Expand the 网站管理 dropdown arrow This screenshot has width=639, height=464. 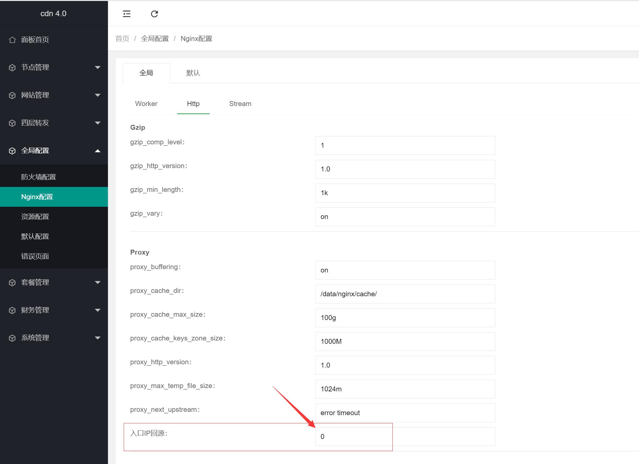97,95
